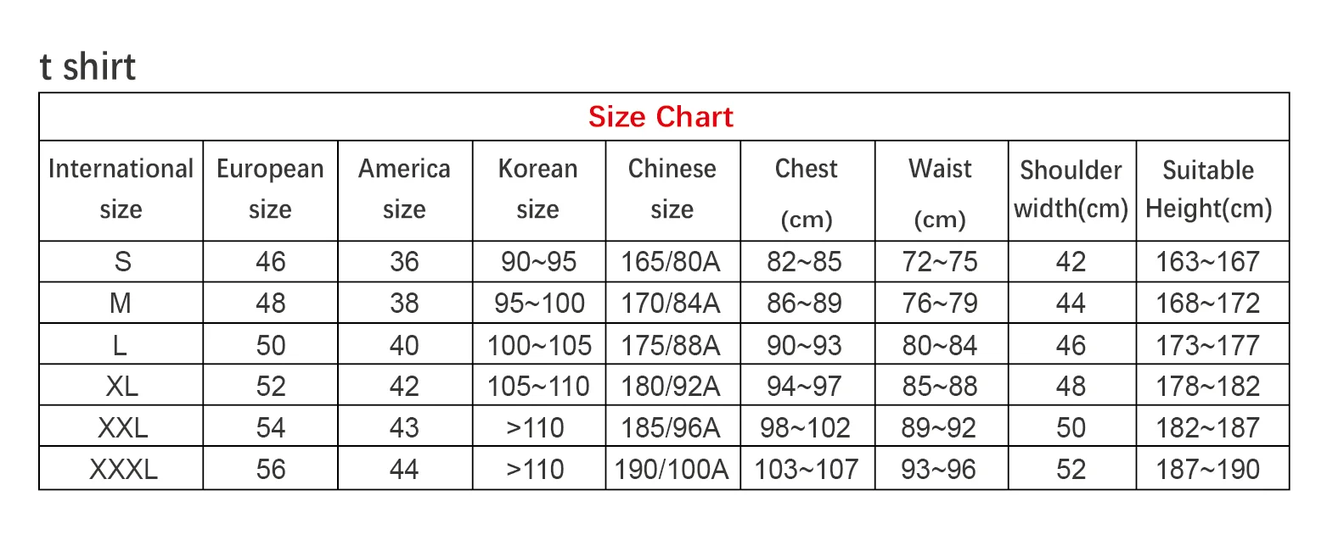
Task: Select the Chinese size column header
Action: pyautogui.click(x=672, y=189)
